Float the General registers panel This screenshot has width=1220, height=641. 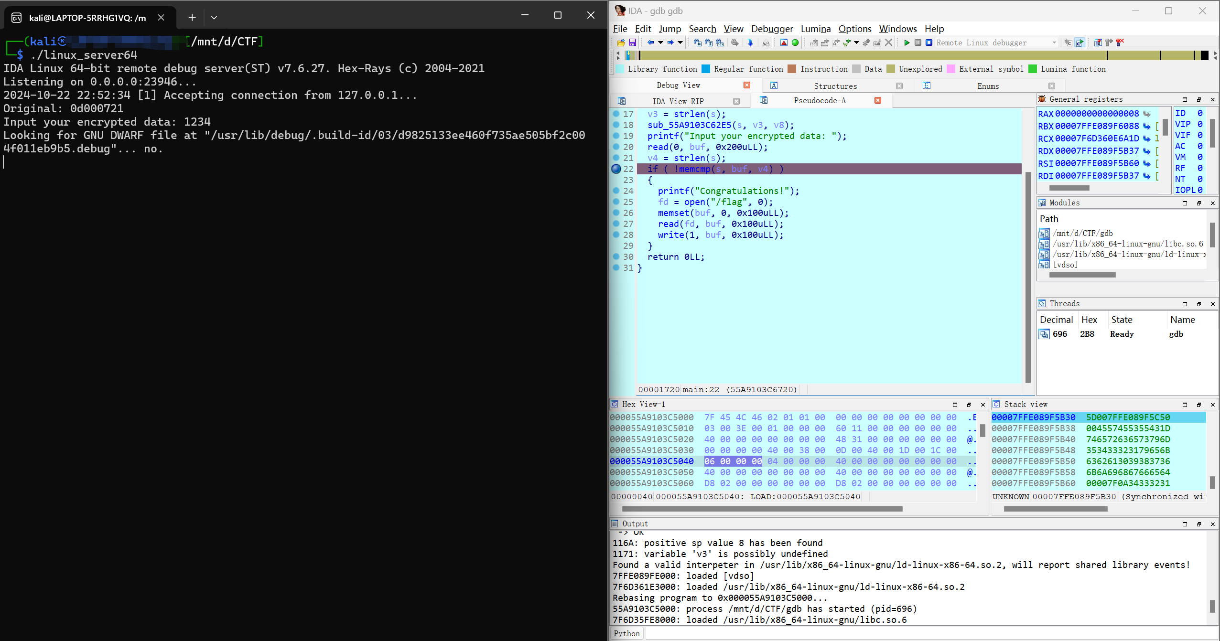coord(1198,99)
